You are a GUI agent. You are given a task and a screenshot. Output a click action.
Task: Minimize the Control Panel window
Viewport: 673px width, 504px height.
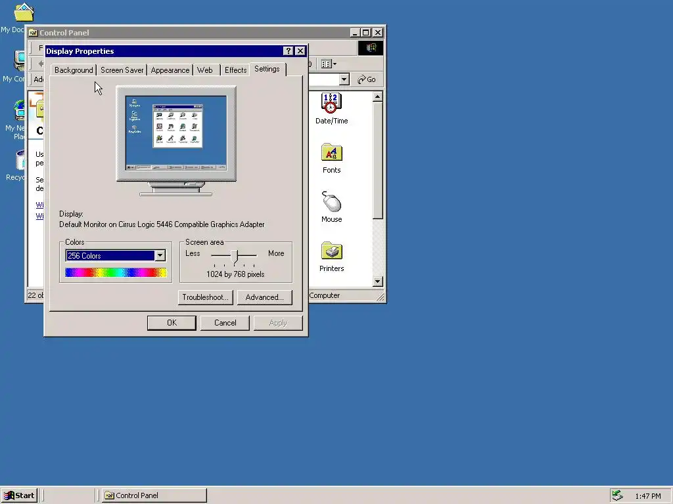tap(355, 33)
